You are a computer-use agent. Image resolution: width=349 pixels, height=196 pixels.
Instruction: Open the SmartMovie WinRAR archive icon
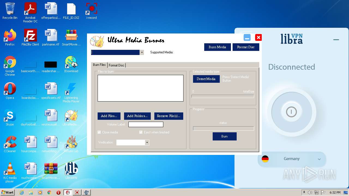(51, 171)
